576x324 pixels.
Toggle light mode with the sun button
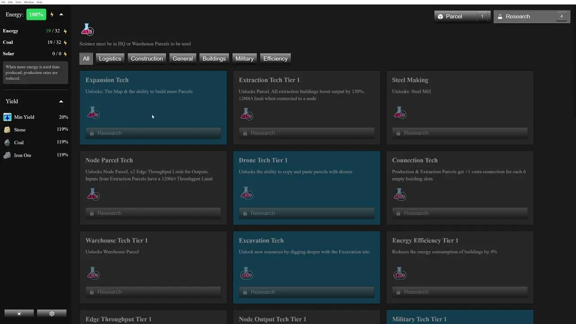point(19,314)
